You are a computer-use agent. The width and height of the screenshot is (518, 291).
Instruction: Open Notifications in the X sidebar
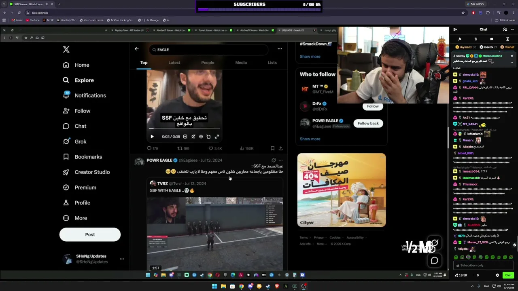(x=84, y=96)
